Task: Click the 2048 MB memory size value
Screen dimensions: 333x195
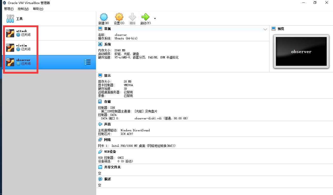Action: click(x=120, y=51)
